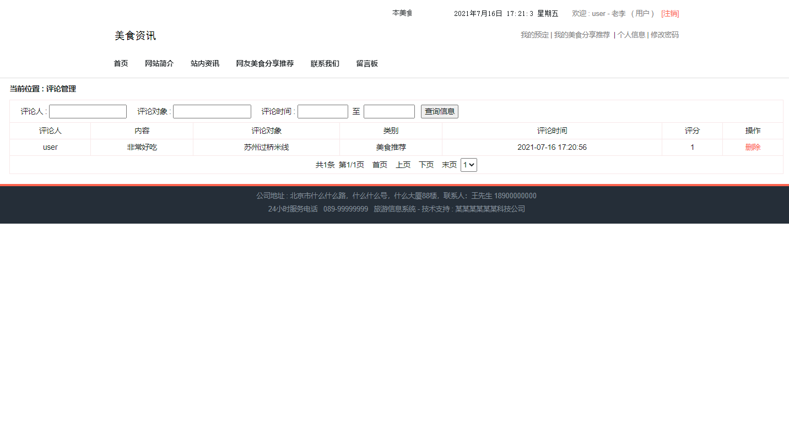Click the 共1条 第1/1页 record count text
Screen dimensions: 789x439
pyautogui.click(x=340, y=165)
